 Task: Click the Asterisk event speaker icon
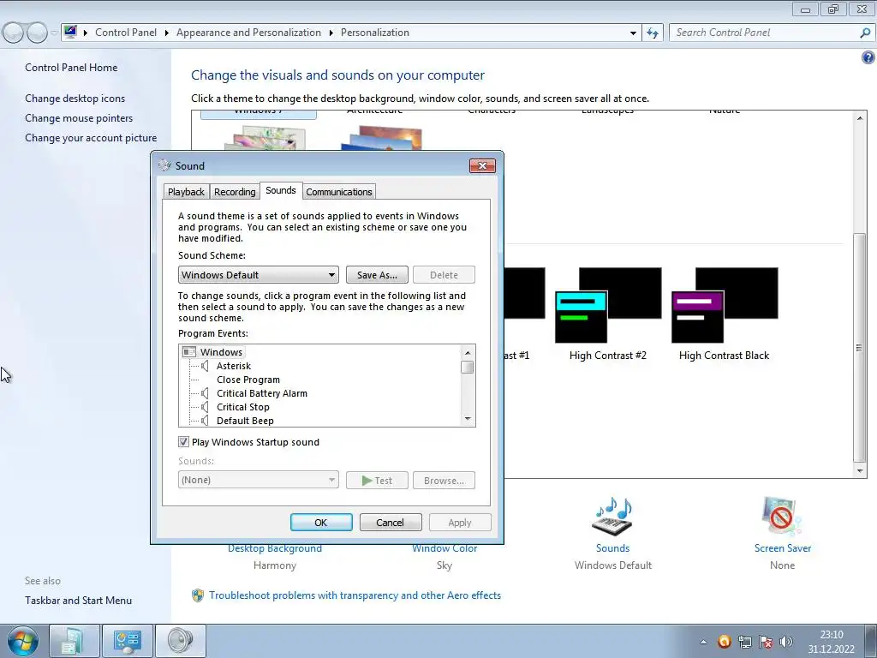(x=205, y=366)
